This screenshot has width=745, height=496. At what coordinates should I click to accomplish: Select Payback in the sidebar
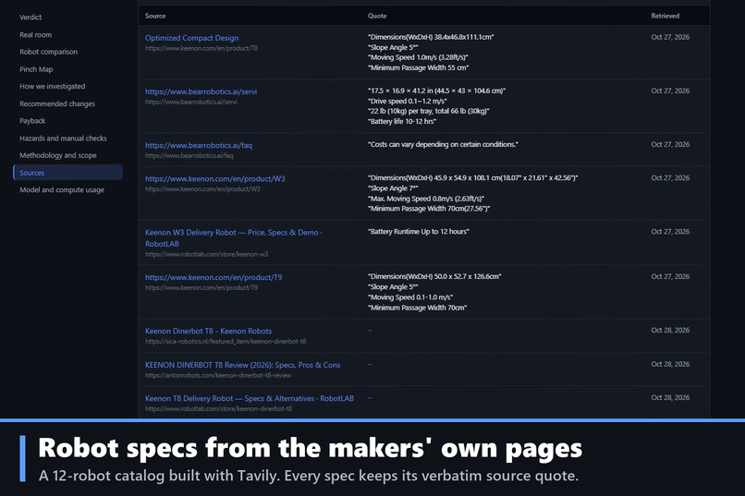(x=32, y=121)
